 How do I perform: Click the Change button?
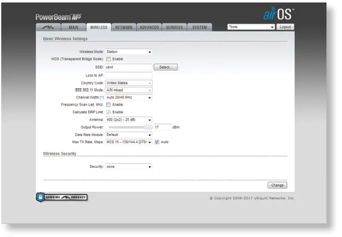[278, 185]
